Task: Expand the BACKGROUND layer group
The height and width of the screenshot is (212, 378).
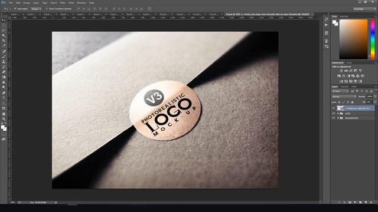Action: (x=338, y=118)
